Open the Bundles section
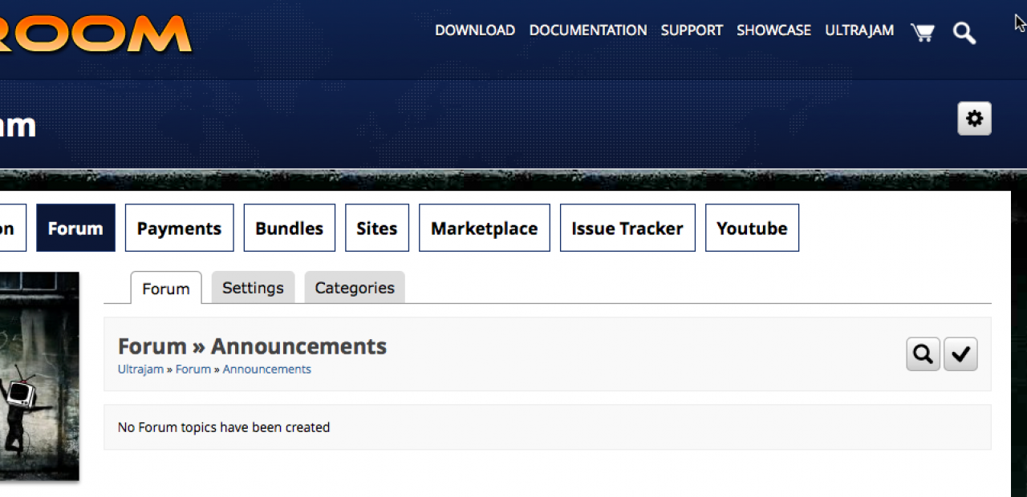 pos(289,228)
